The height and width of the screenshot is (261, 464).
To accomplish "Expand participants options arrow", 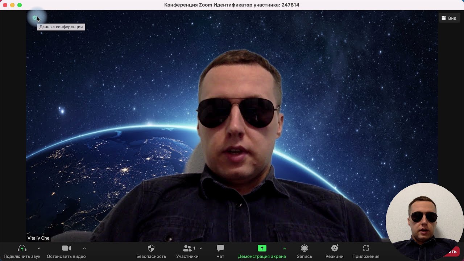I will tap(201, 248).
